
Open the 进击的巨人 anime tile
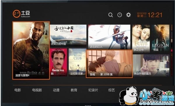pos(109,37)
